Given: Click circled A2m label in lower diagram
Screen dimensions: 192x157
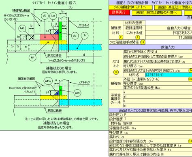Looking at the screenshot, I should coord(77,92).
